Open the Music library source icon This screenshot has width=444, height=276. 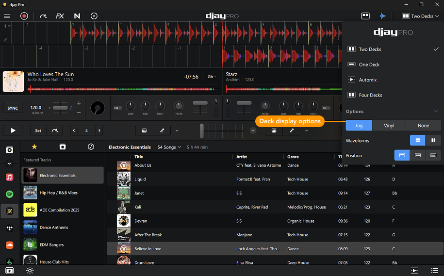[x=9, y=150]
